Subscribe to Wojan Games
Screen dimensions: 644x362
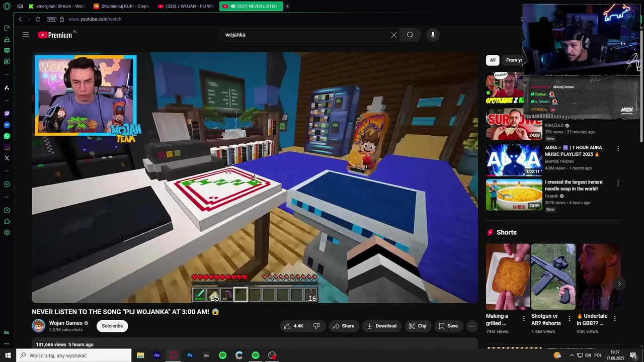tap(112, 326)
